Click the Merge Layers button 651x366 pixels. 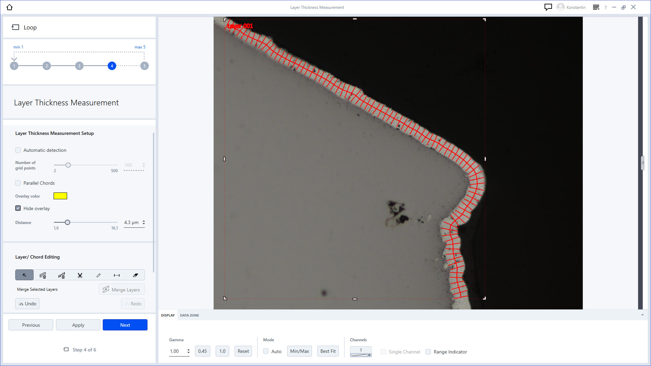click(122, 289)
